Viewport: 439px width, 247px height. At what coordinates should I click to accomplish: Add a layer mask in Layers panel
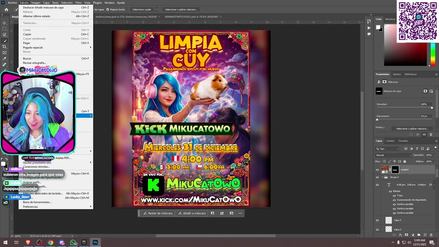[406, 235]
